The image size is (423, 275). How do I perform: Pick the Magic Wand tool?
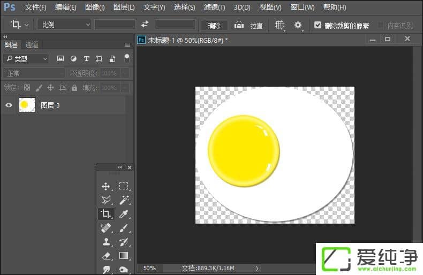(x=124, y=200)
